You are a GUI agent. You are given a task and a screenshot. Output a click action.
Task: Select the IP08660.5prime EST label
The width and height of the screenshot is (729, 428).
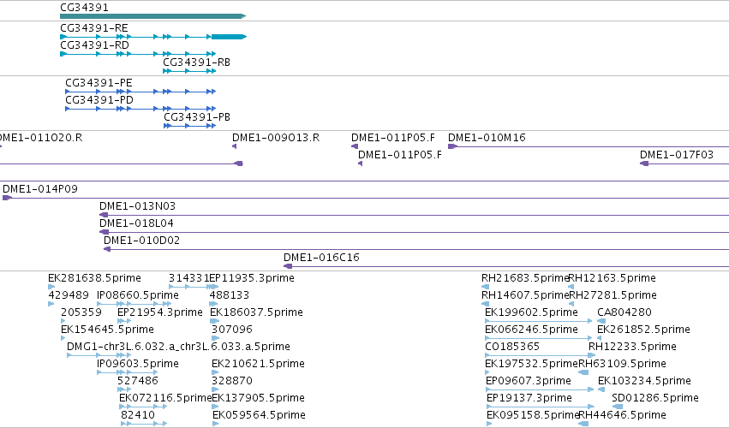pos(138,295)
